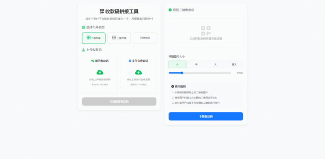Select the 四格布局 layout option
The height and width of the screenshot is (159, 325).
pos(145,38)
